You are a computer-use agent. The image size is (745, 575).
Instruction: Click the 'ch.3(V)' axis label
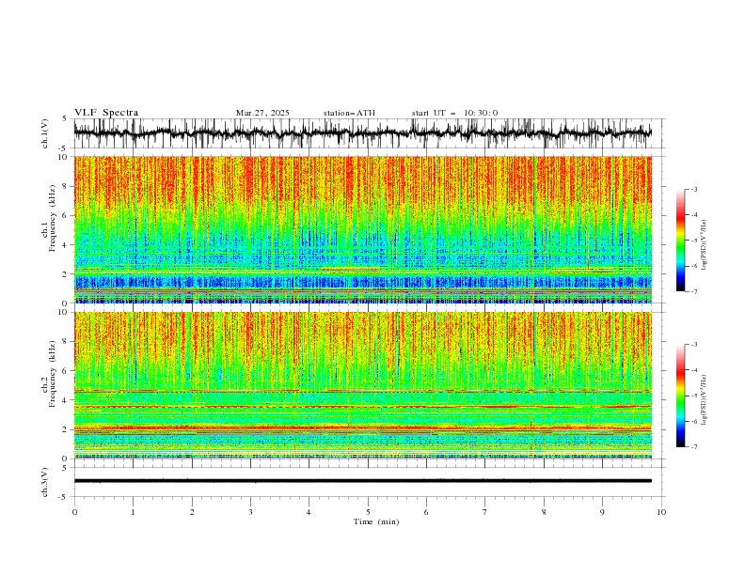pos(45,482)
